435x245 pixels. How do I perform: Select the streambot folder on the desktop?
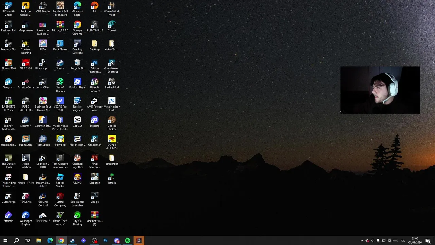pos(112,160)
